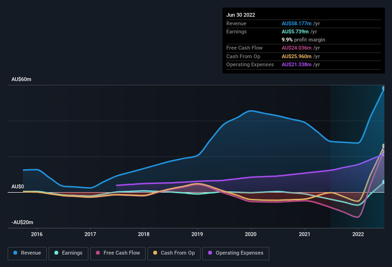Click the teal Earnings legend dot

click(x=56, y=253)
